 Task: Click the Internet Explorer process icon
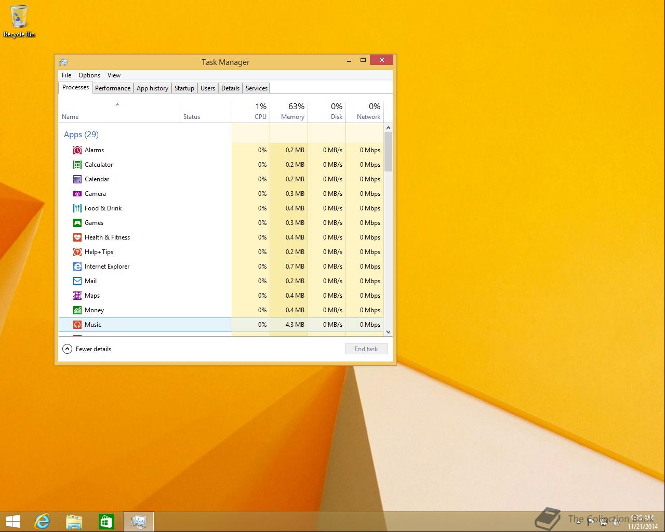[x=77, y=267]
